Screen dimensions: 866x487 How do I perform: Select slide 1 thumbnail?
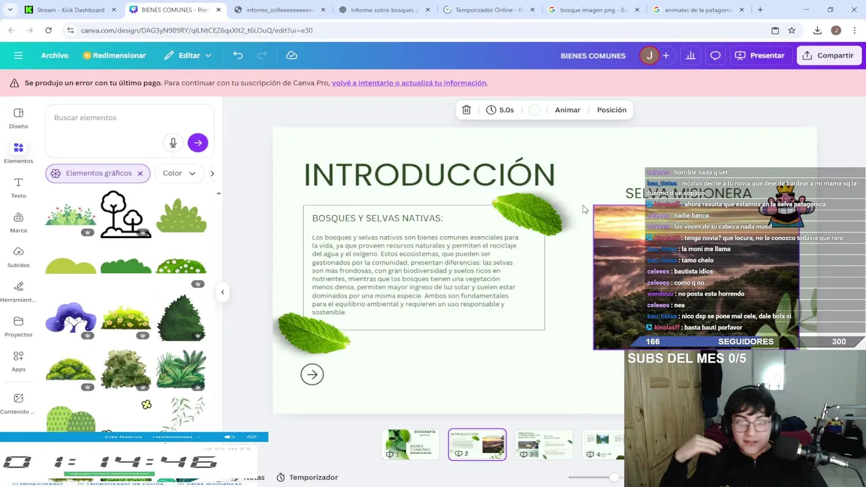409,444
